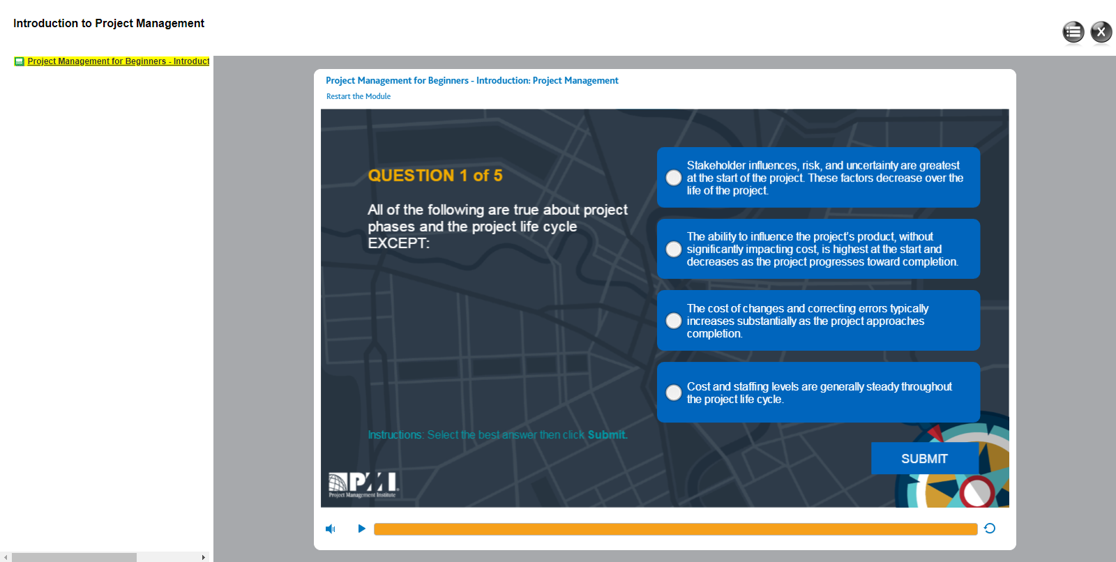Click the module title heading text
The image size is (1116, 562).
[x=472, y=81]
